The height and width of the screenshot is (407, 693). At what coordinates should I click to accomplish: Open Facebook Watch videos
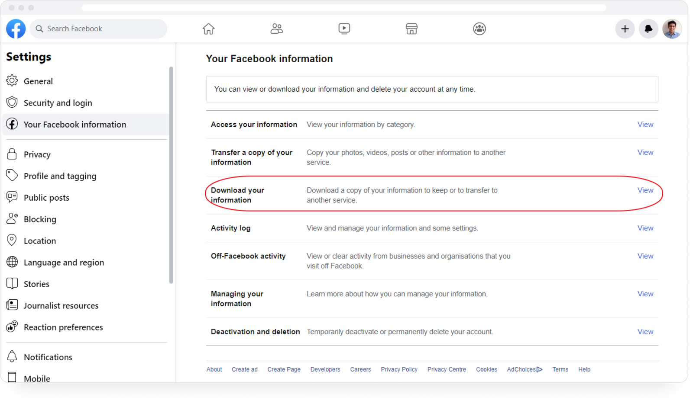tap(344, 29)
